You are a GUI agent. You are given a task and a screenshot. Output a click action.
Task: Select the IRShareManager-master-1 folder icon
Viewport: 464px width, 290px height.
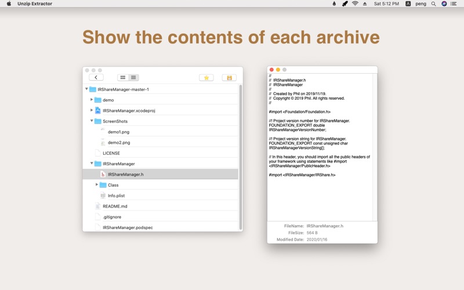tap(93, 89)
